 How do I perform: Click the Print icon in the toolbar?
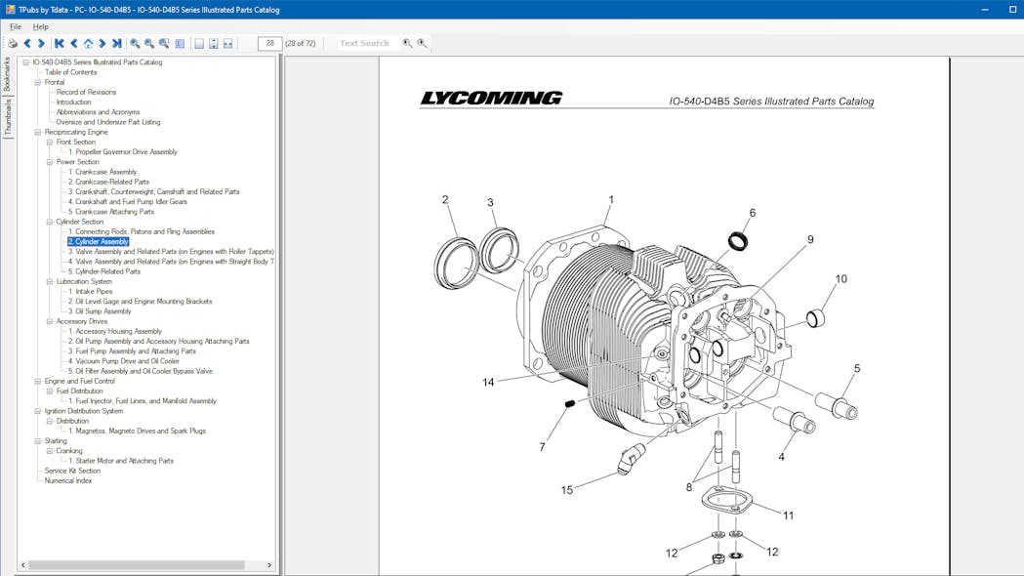coord(13,43)
